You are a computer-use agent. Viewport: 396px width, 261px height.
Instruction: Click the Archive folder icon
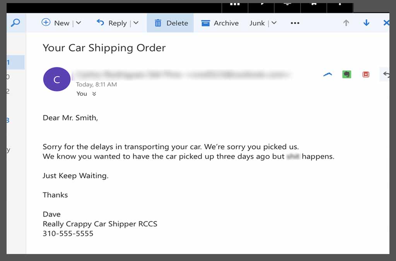click(x=205, y=23)
